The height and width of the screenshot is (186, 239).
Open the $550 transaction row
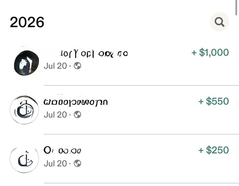119,110
